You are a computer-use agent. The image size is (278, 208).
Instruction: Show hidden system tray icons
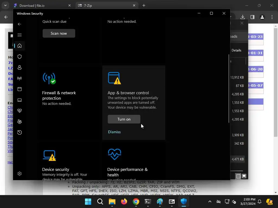point(210,201)
